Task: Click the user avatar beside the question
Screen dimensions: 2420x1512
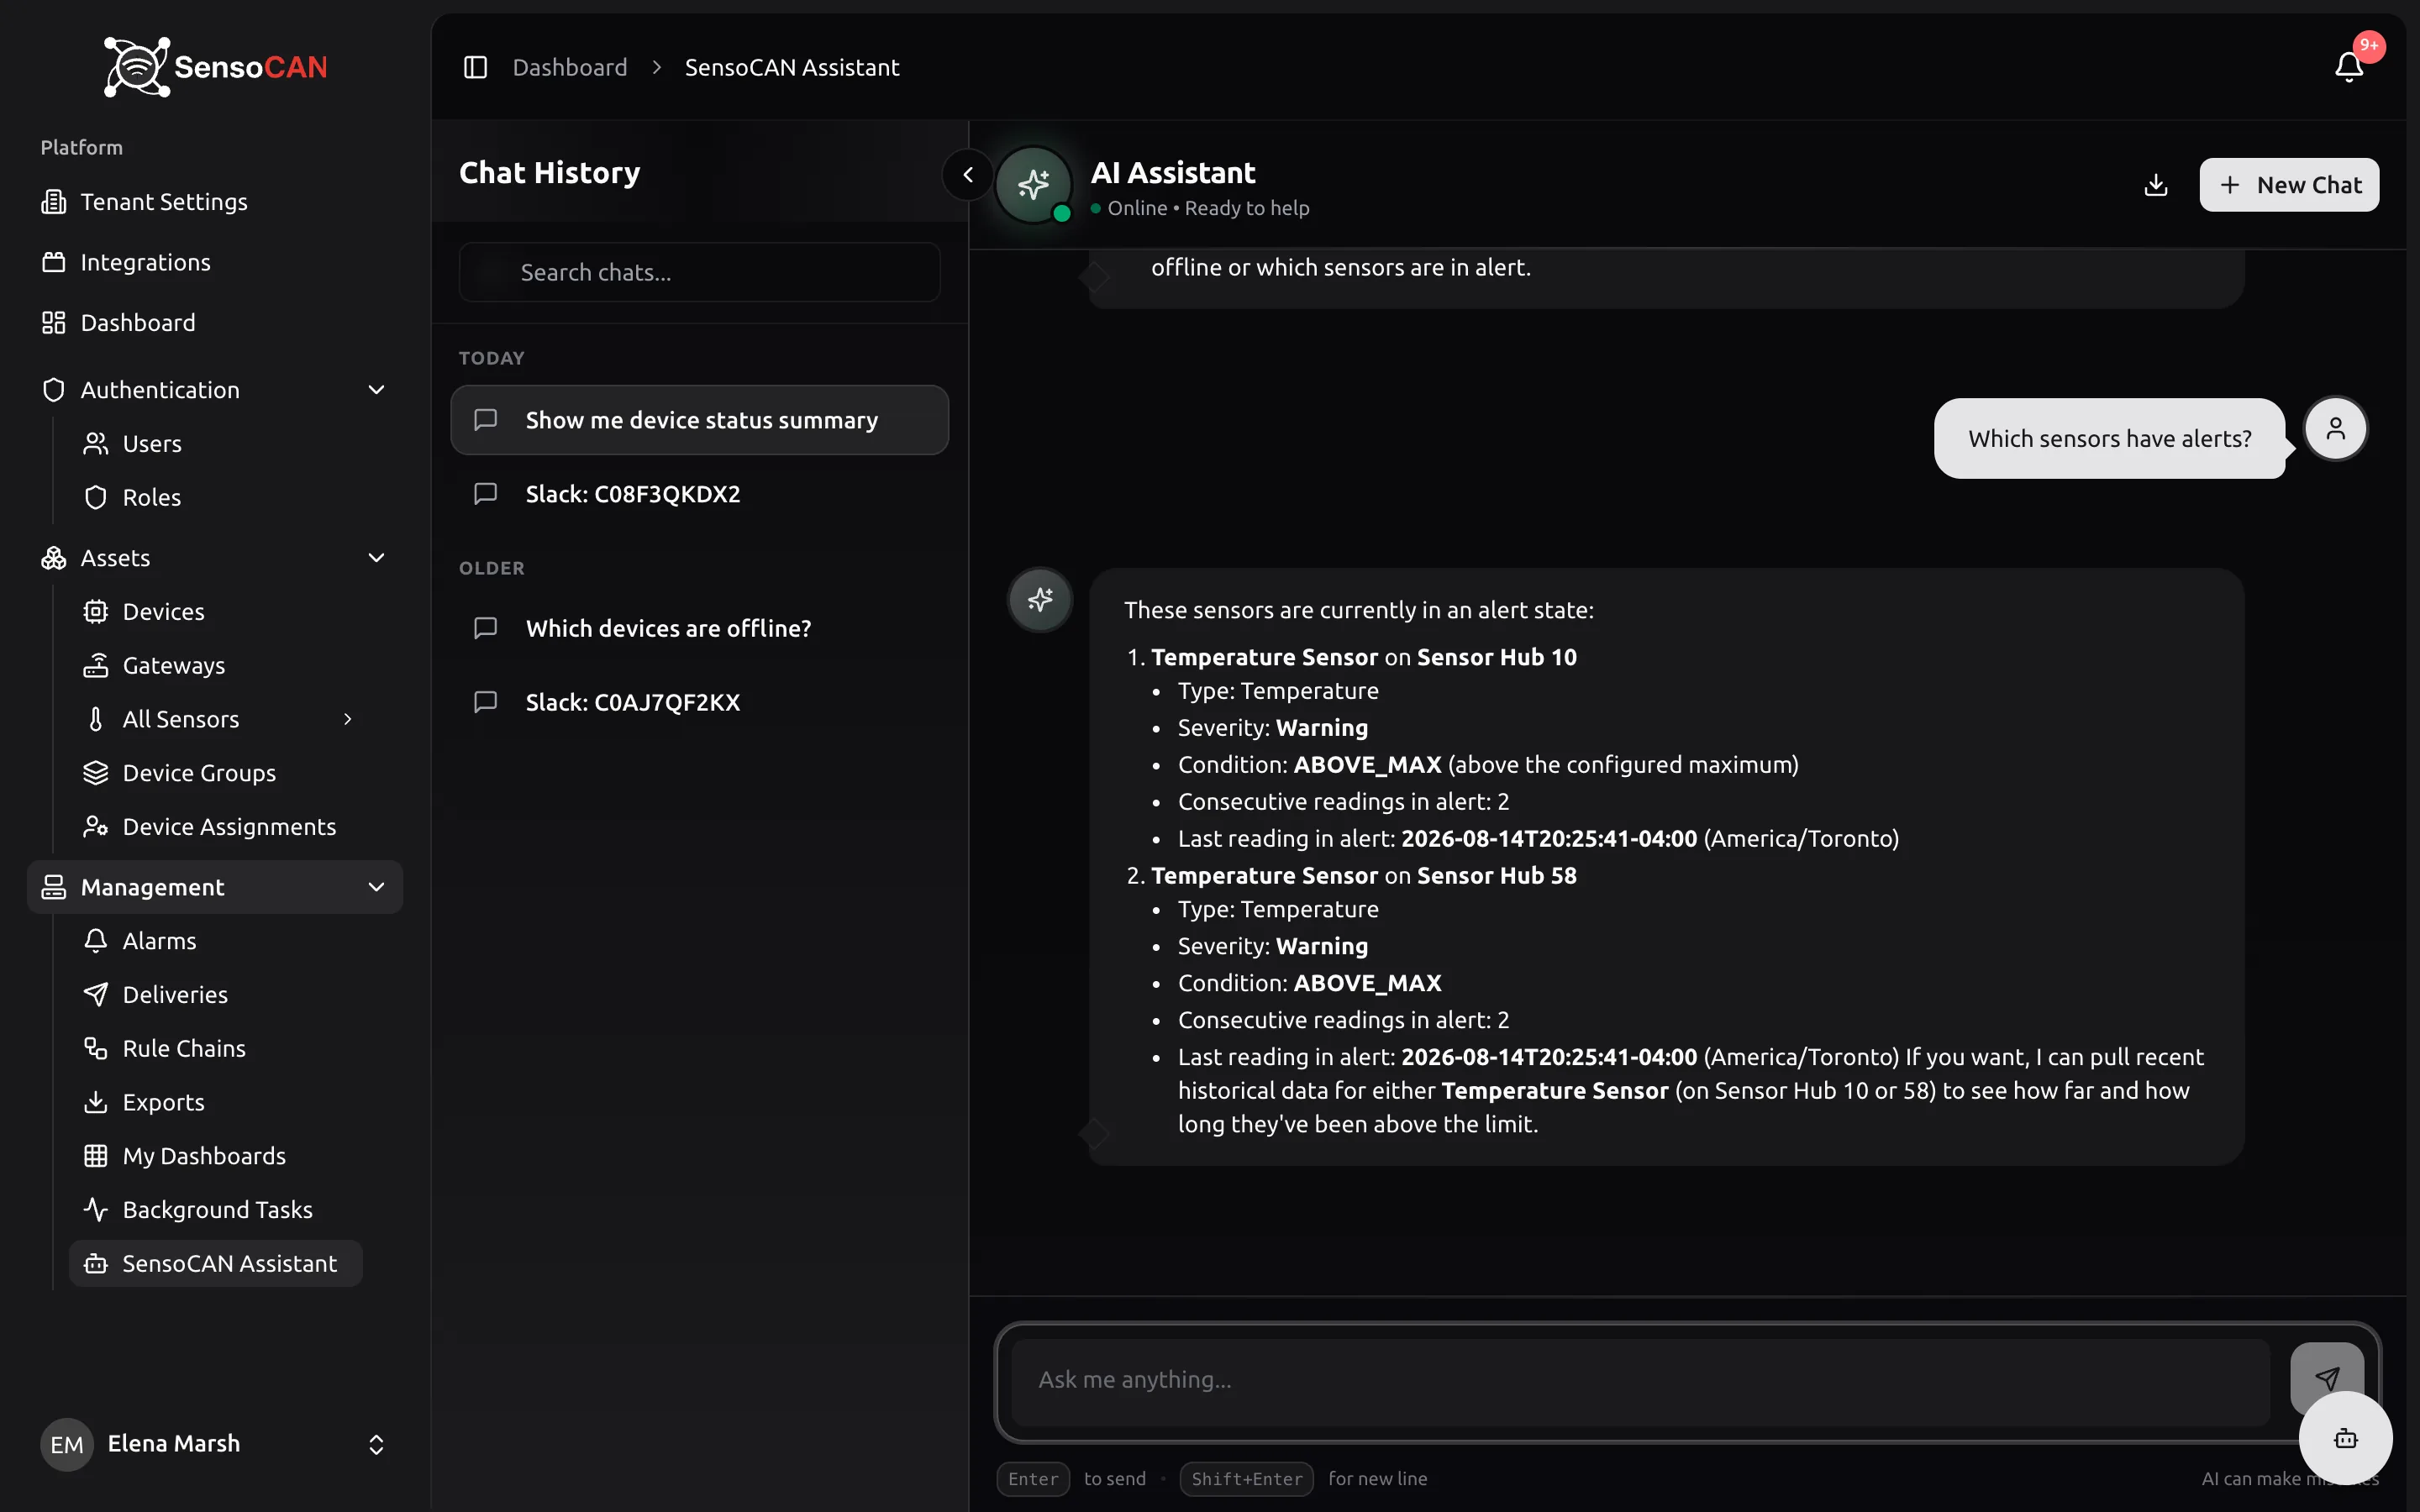Action: coord(2336,429)
